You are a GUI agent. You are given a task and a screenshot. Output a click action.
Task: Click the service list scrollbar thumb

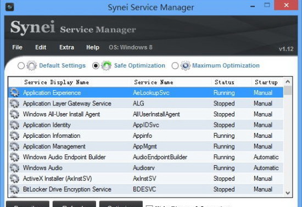288,90
